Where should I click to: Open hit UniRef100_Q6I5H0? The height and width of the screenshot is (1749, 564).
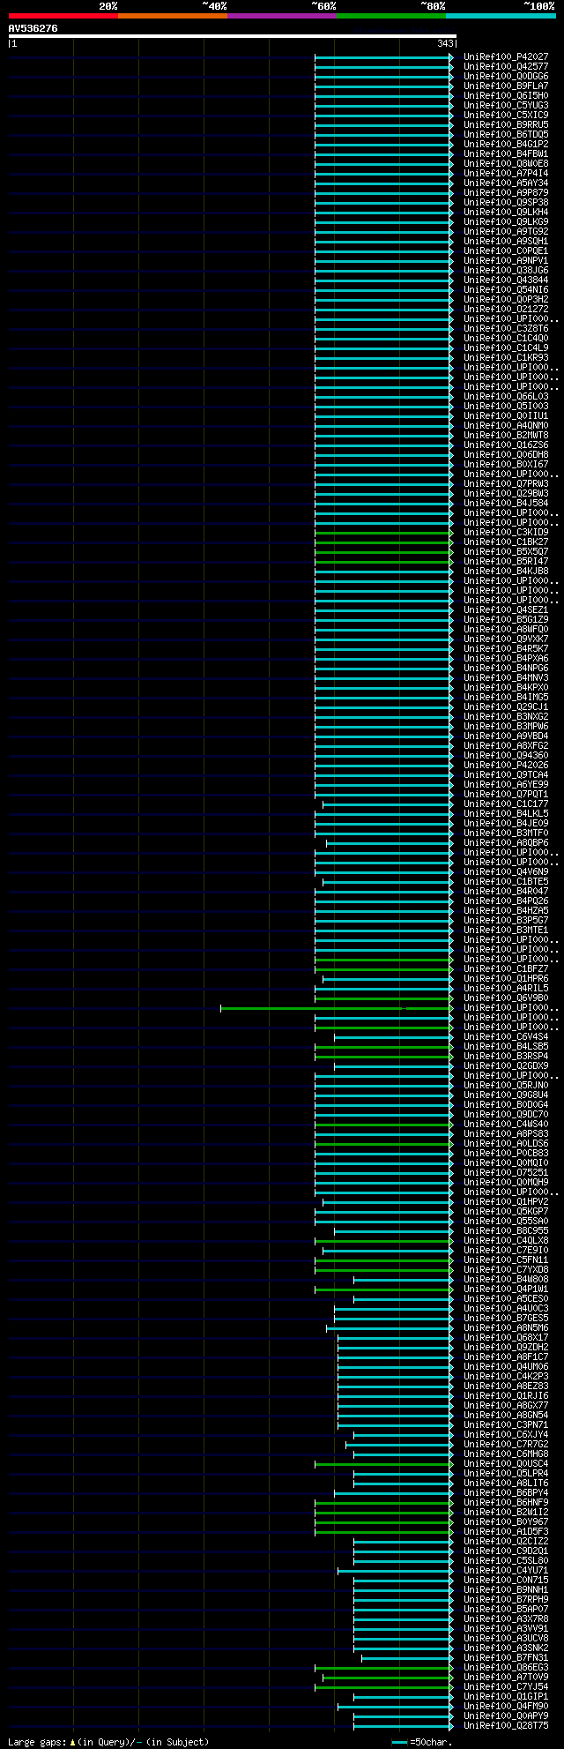click(506, 95)
